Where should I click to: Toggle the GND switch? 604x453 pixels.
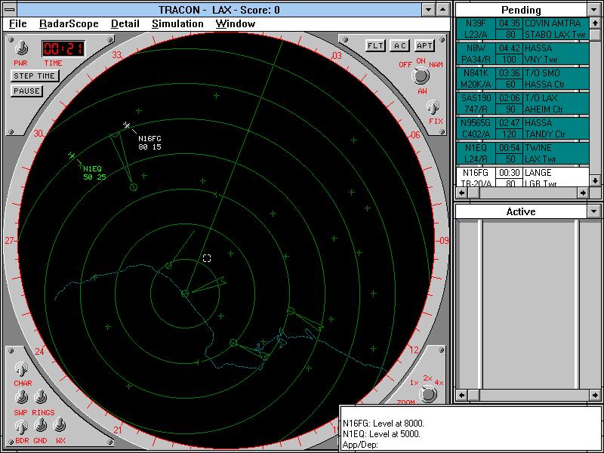[x=41, y=425]
